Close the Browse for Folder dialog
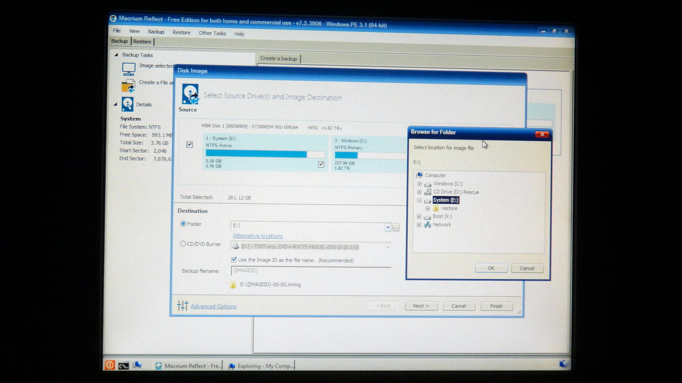 tap(542, 134)
